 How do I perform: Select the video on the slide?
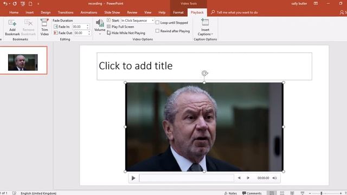204,127
